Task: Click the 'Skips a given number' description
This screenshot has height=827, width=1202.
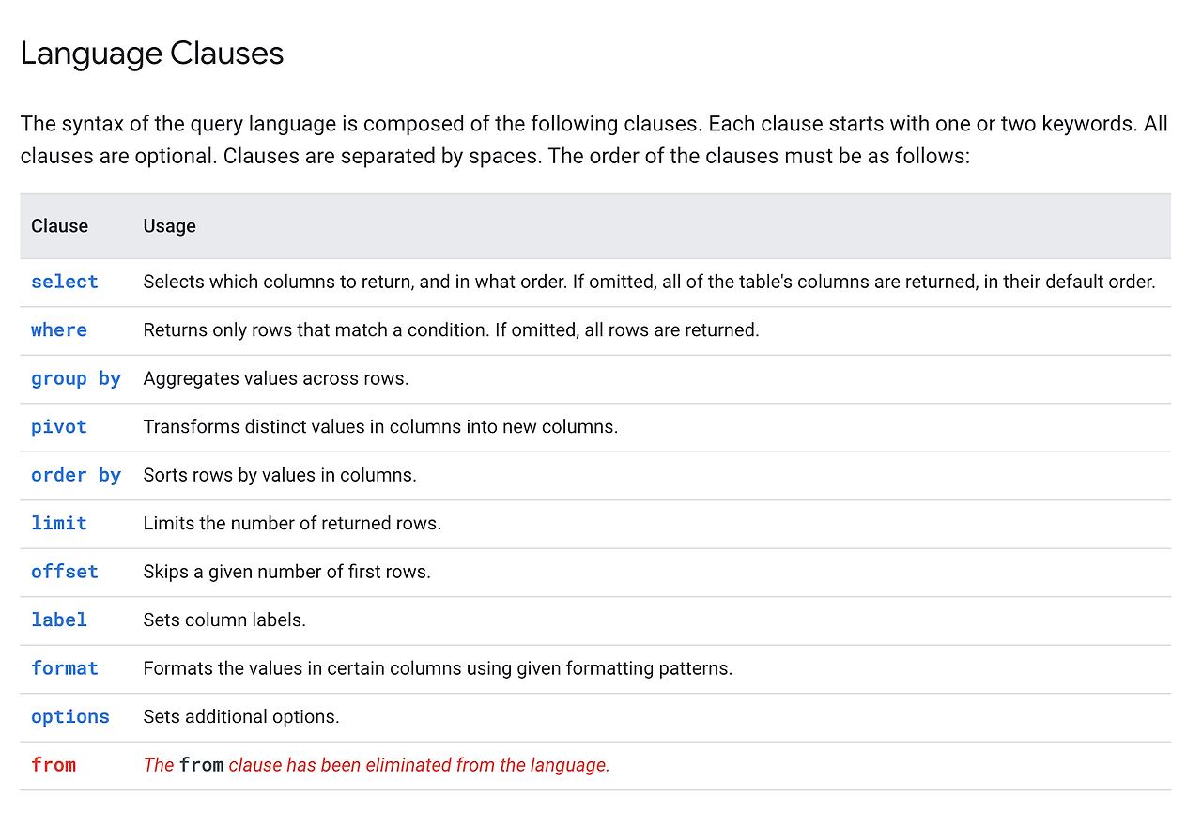Action: (x=286, y=572)
